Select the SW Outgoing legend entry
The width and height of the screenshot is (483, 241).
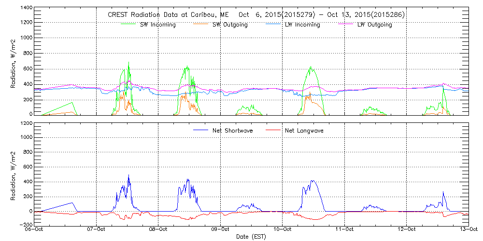[x=230, y=25]
